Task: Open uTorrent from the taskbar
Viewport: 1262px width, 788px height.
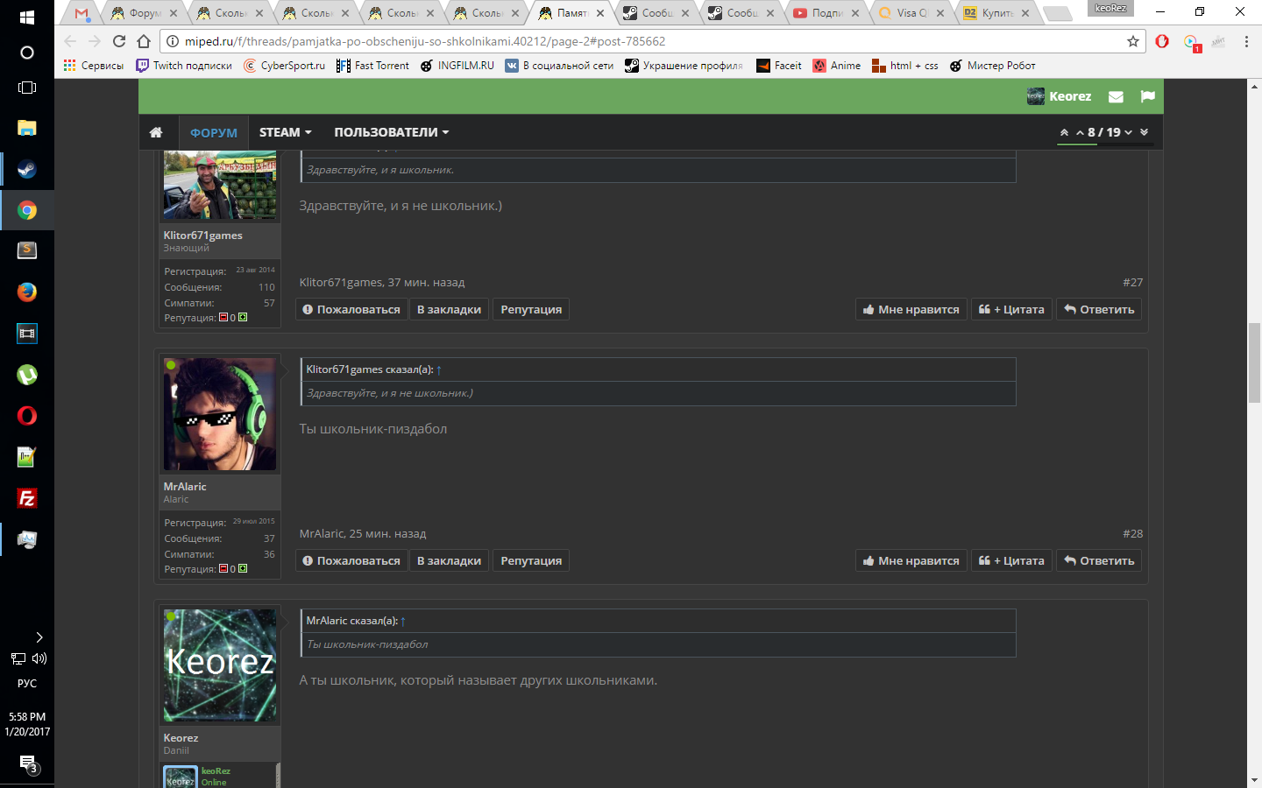Action: pyautogui.click(x=27, y=375)
